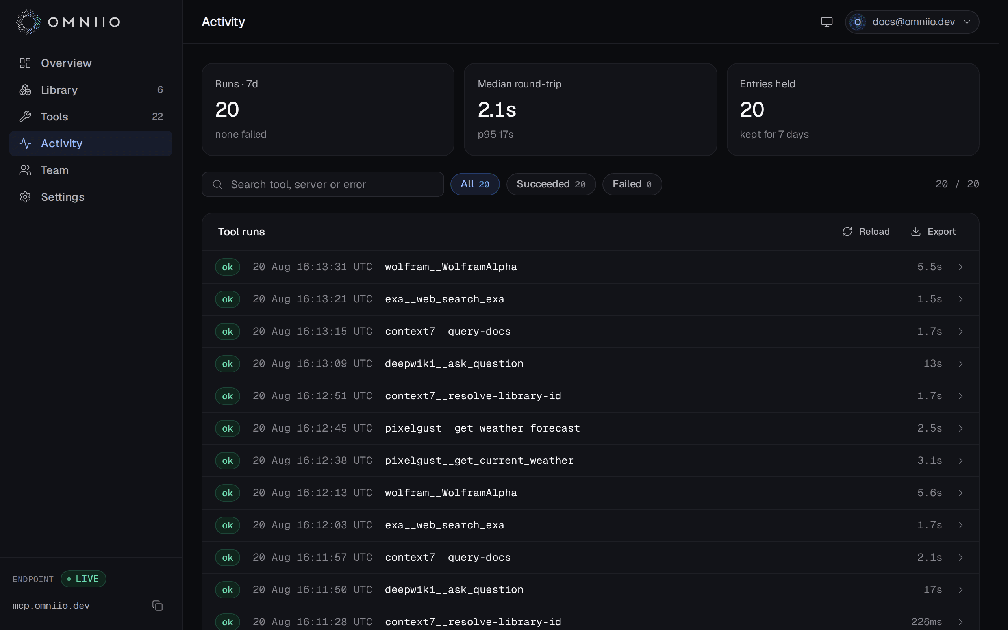This screenshot has width=1008, height=630.
Task: Reload the tool runs list
Action: pos(866,232)
